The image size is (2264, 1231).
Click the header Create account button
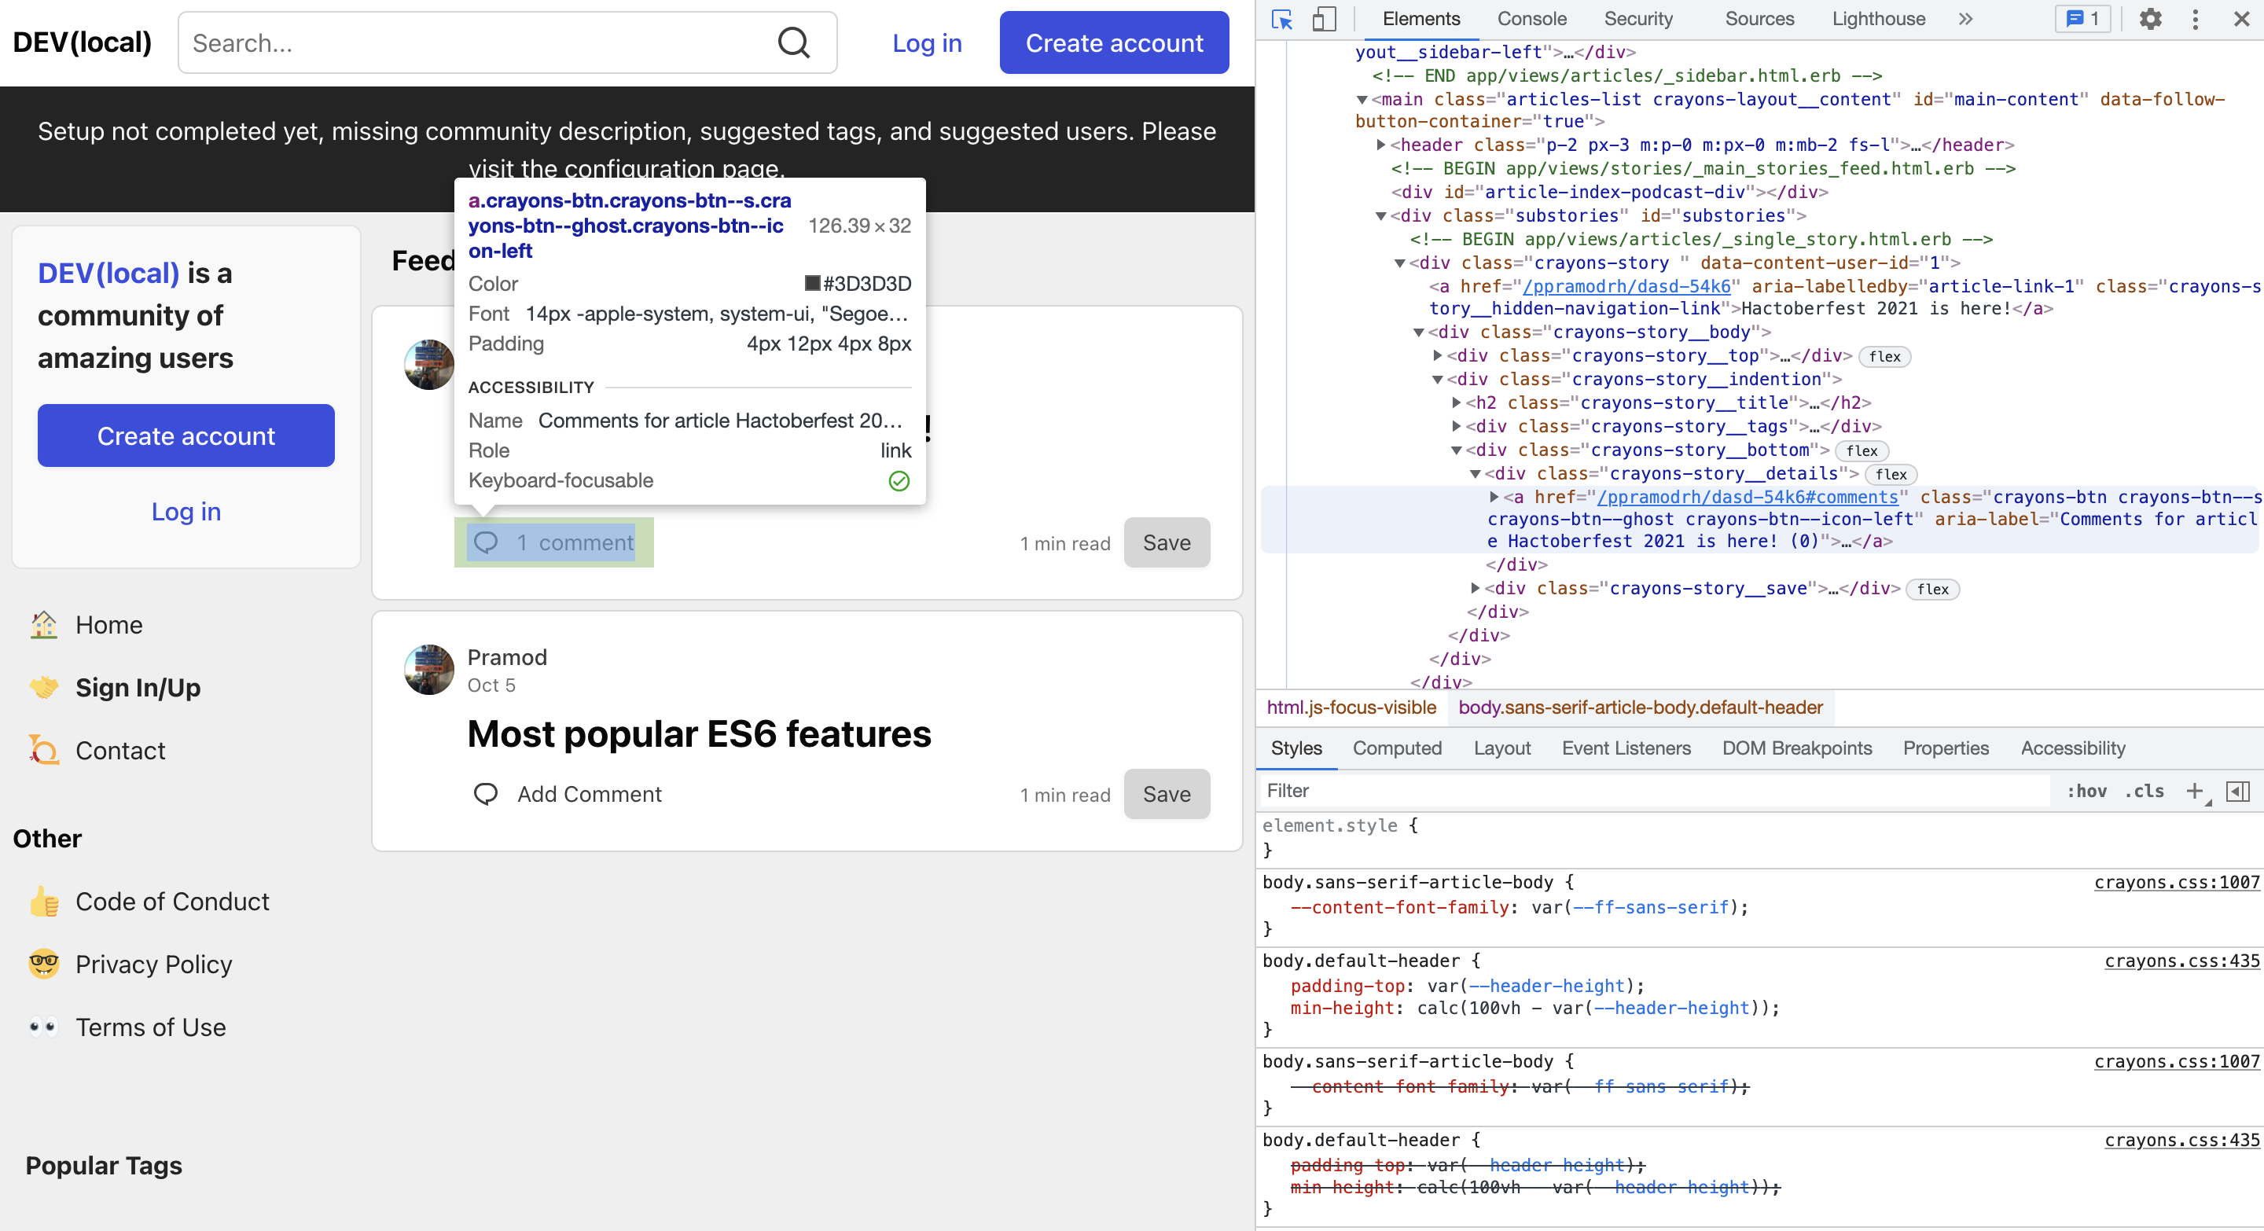point(1114,43)
